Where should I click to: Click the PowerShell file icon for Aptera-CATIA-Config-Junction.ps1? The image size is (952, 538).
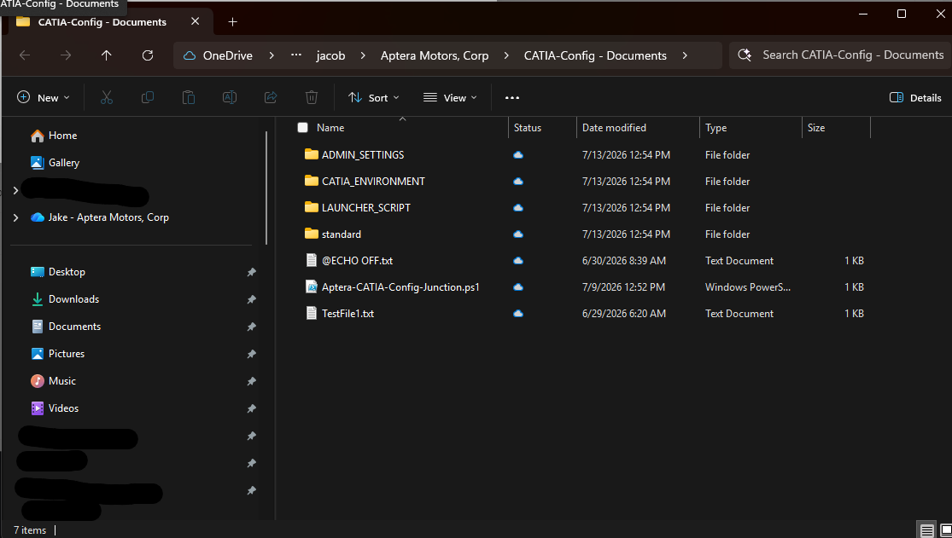(312, 286)
